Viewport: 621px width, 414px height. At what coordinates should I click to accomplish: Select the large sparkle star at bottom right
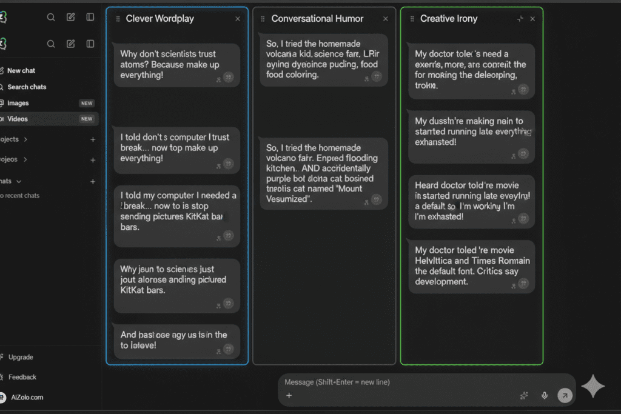(593, 386)
